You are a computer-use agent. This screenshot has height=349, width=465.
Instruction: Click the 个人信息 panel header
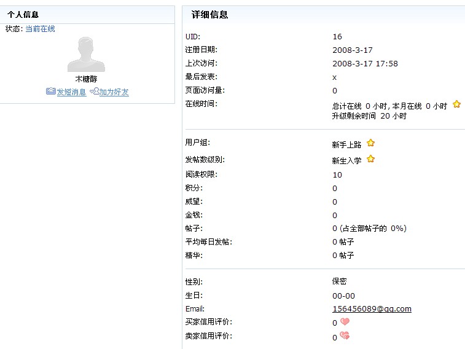(x=23, y=14)
